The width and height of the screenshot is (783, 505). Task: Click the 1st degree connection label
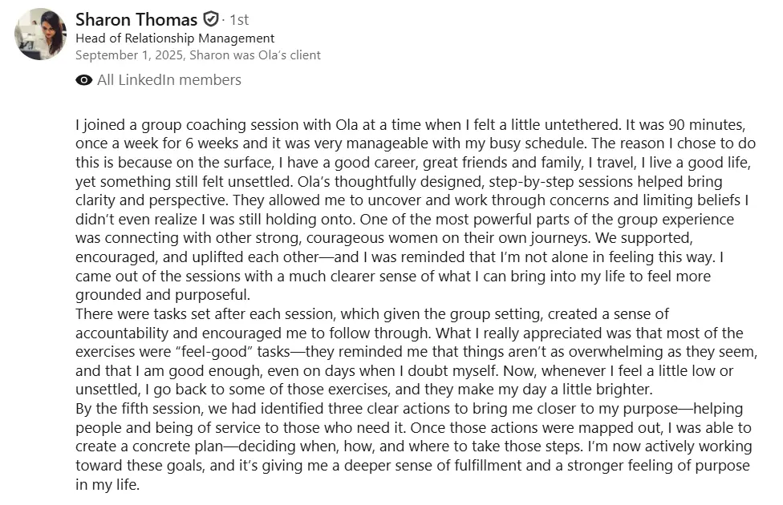pos(239,20)
